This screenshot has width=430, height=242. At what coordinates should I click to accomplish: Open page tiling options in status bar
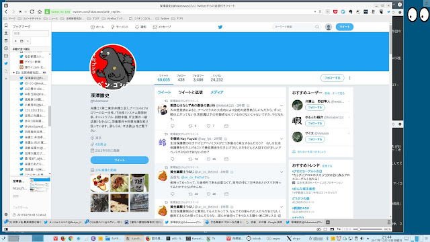coord(325,229)
